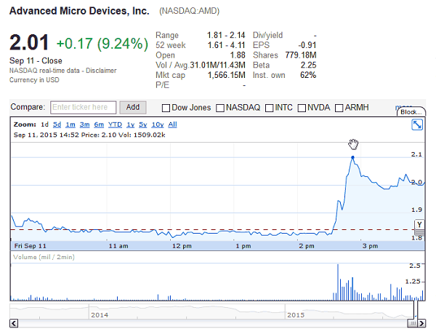Screen dimensions: 436x329
Task: Click the Block tooltip tab
Action: 411,112
